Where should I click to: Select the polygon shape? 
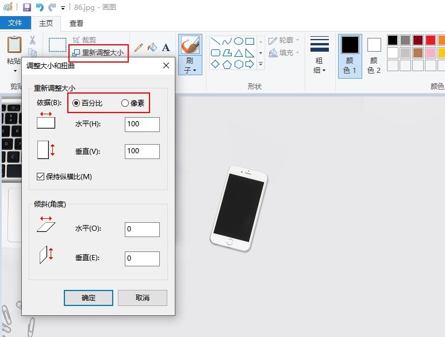click(x=227, y=53)
